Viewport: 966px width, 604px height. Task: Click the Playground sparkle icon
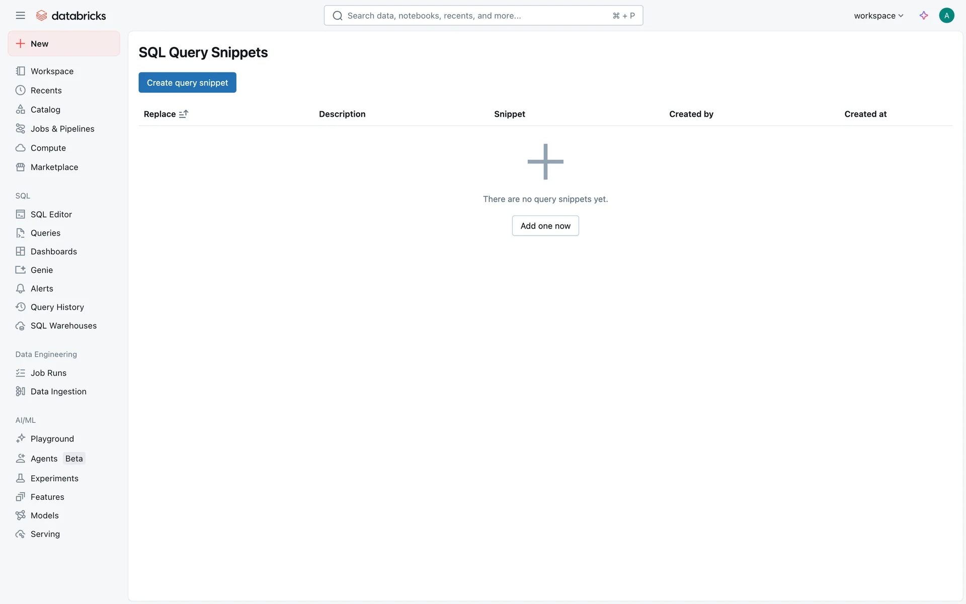click(20, 438)
